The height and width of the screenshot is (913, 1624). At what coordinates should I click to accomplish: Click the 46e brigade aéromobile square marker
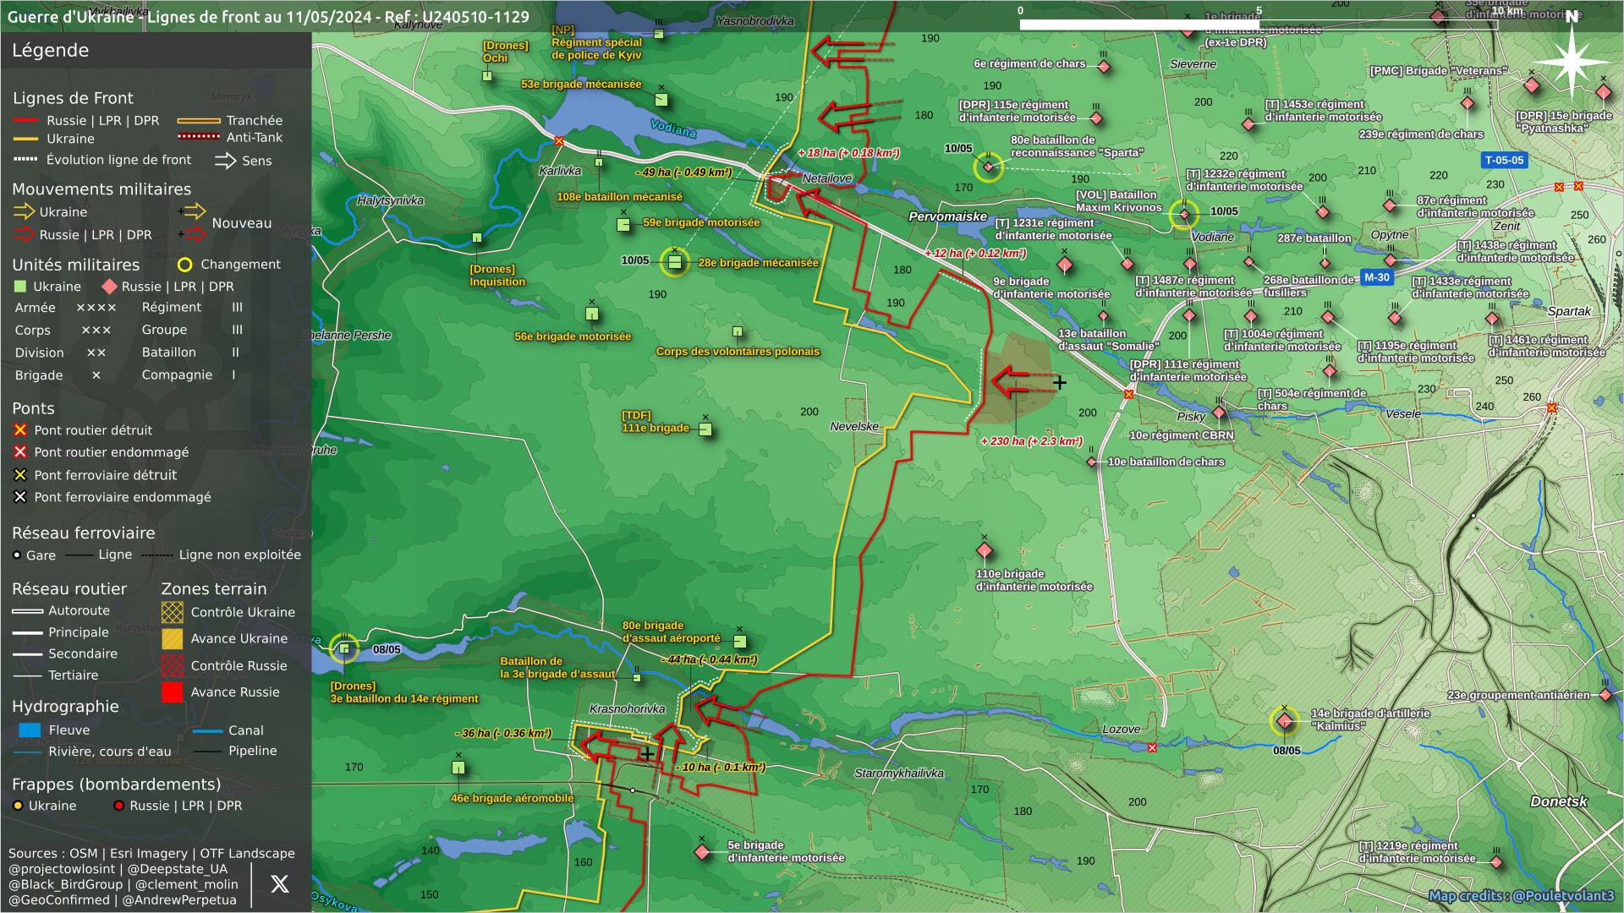[458, 768]
